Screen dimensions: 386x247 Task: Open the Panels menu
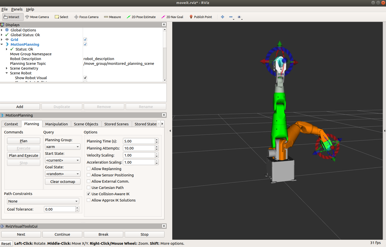coord(17,9)
